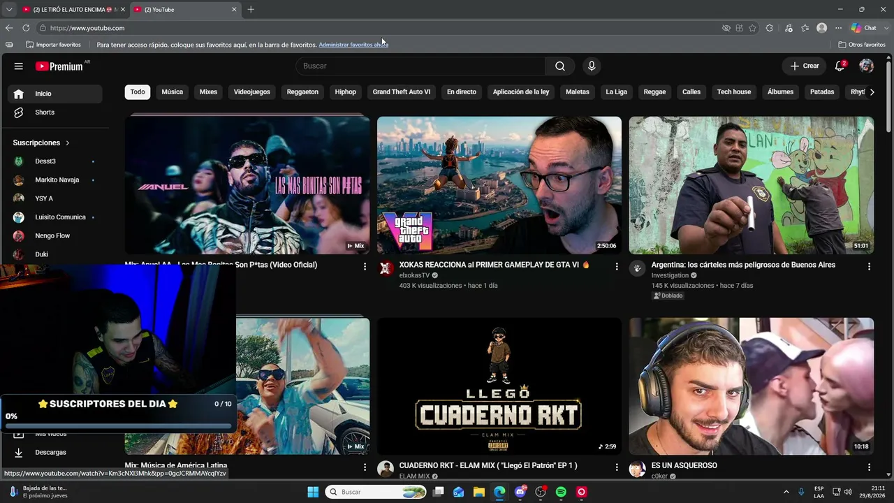Open Discord from the taskbar

(x=520, y=492)
